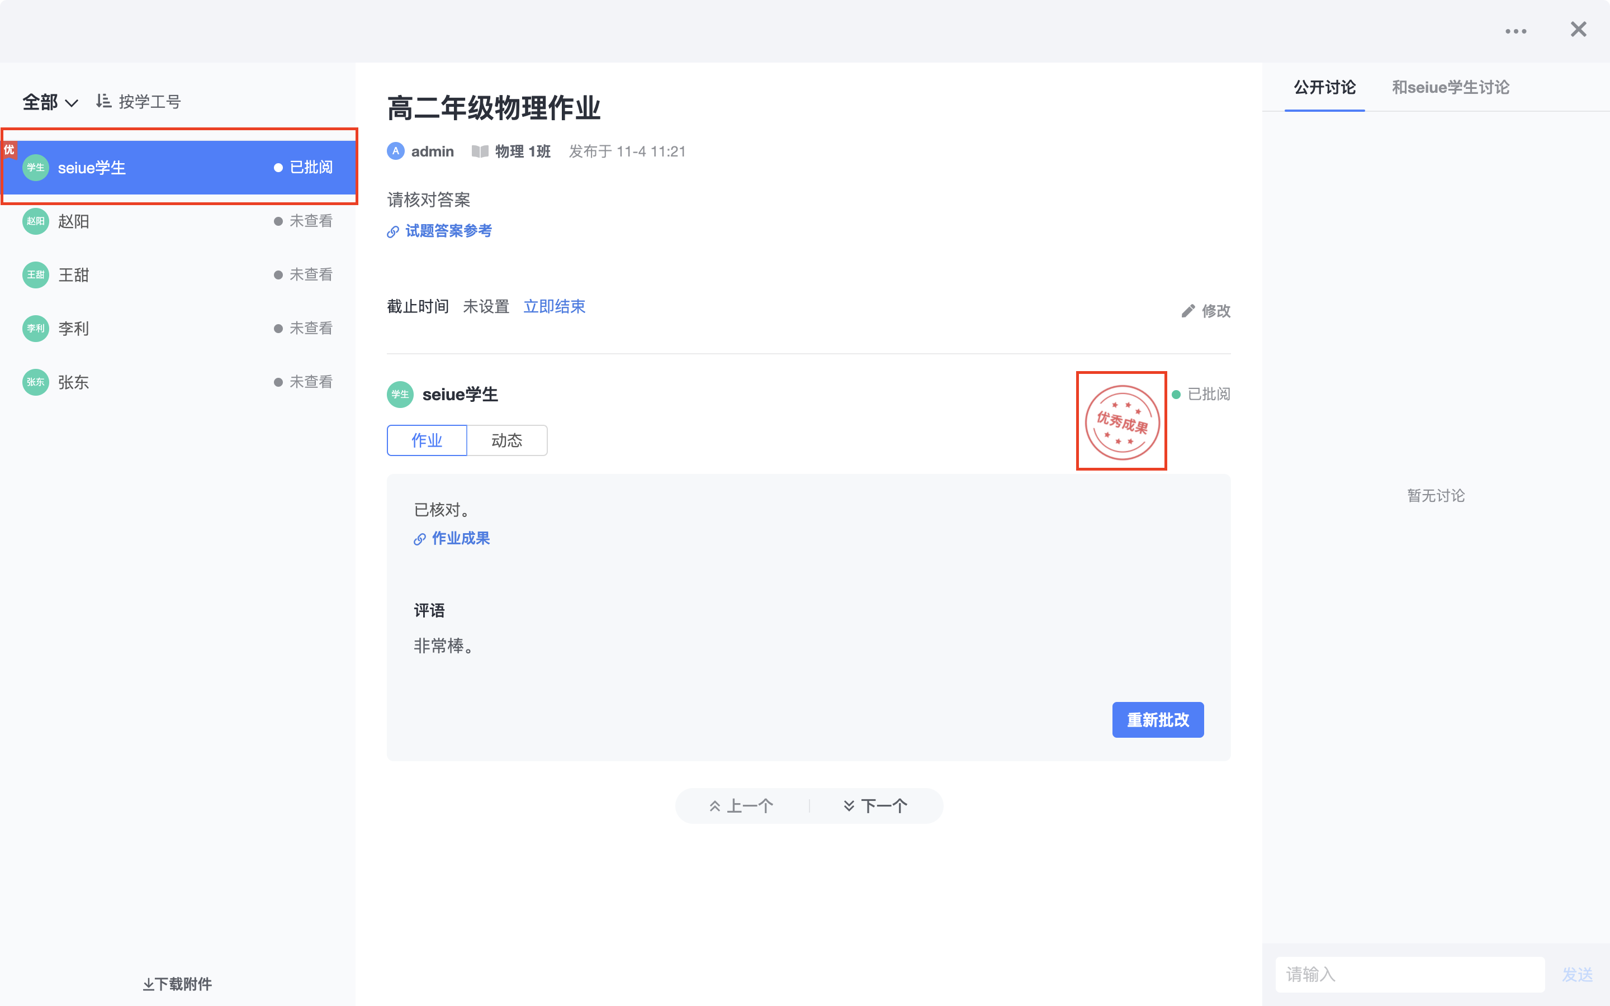Viewport: 1610px width, 1006px height.
Task: Select student 张东 in the list
Action: (x=178, y=382)
